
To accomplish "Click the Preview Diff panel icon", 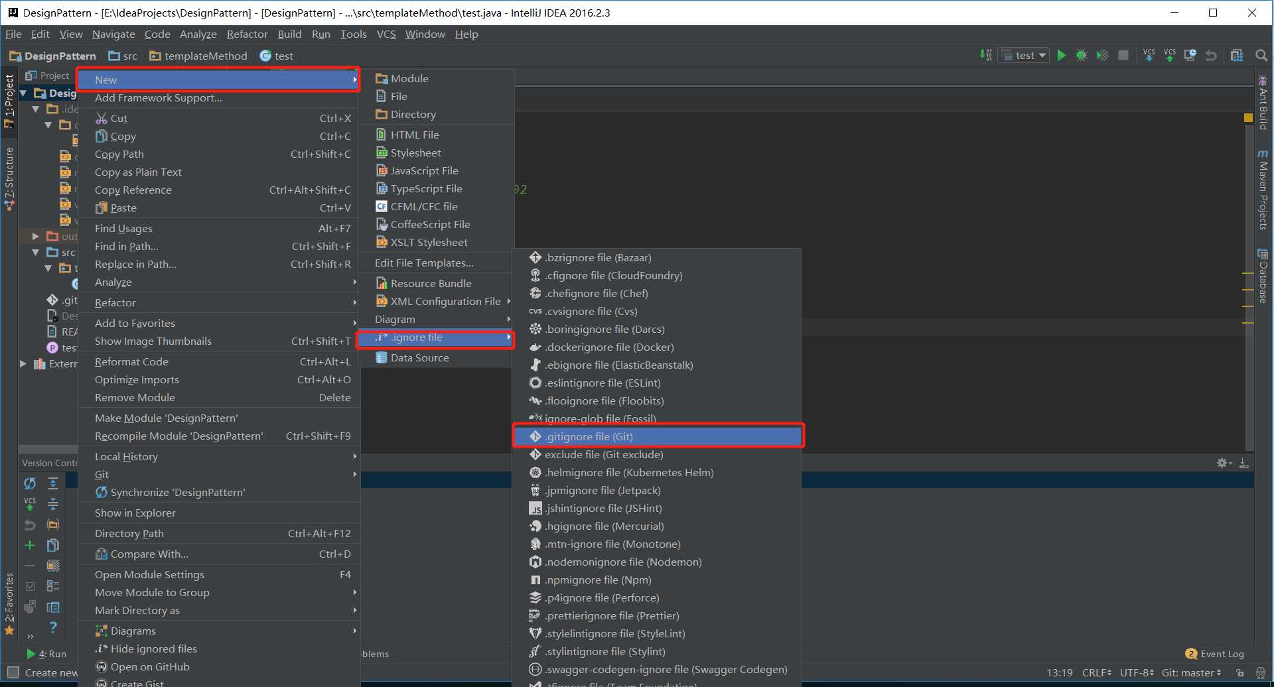I will (x=53, y=607).
